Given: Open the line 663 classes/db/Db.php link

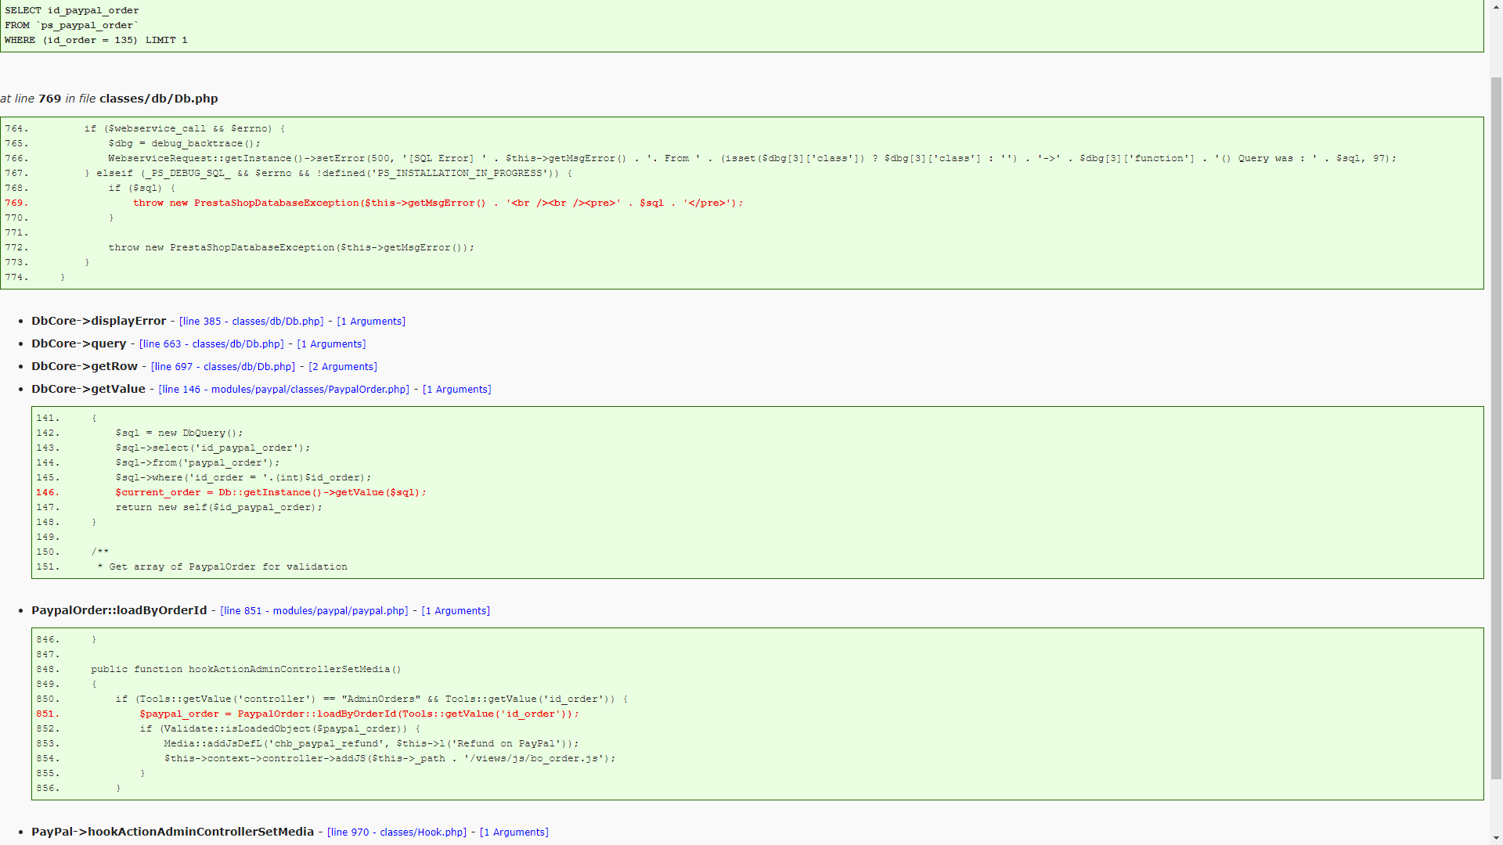Looking at the screenshot, I should click(211, 344).
